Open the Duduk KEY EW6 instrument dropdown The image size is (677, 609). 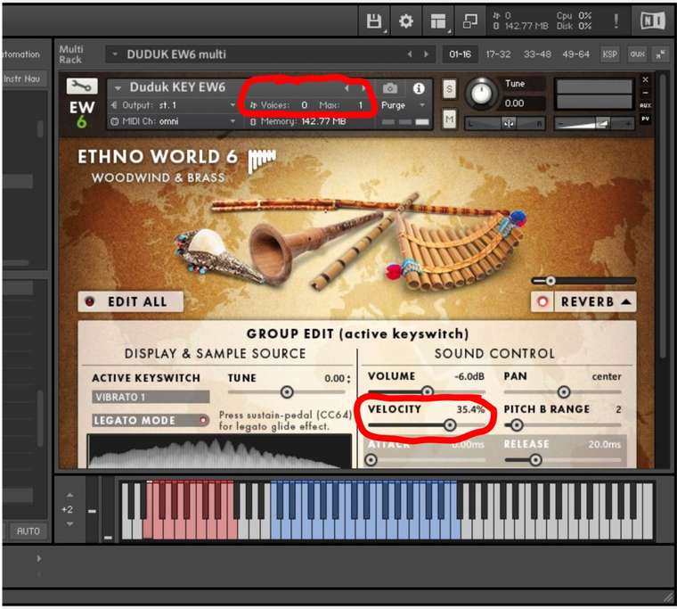(x=118, y=87)
